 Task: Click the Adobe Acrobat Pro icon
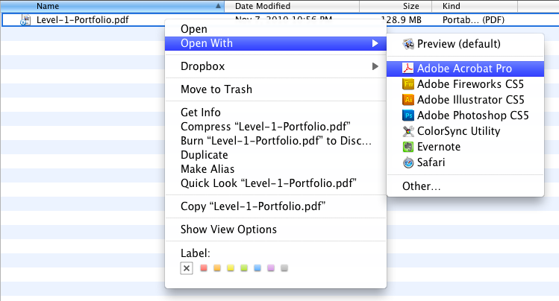[408, 69]
